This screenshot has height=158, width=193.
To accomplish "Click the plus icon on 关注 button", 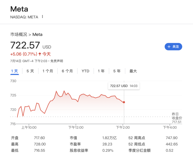I will click(x=169, y=47).
